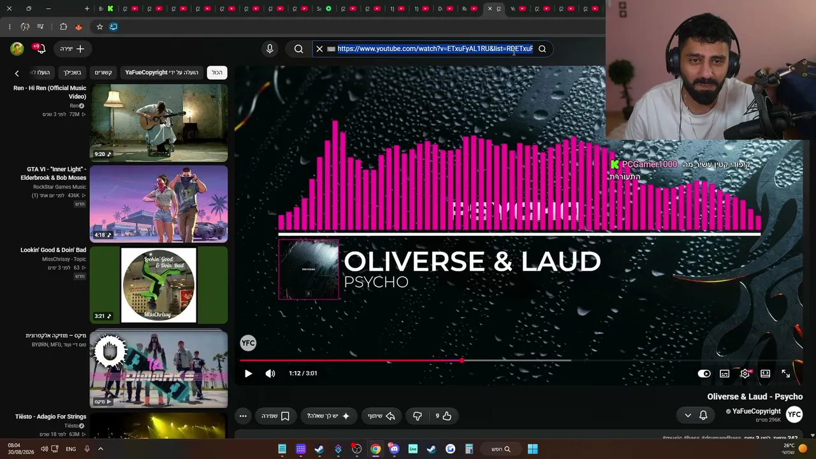Bookmark this page with the star
The image size is (816, 459).
tap(99, 27)
